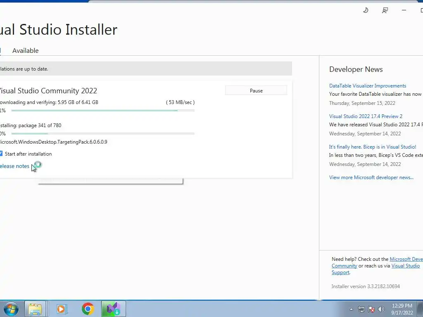Show hidden tray icons arrow

(x=351, y=309)
